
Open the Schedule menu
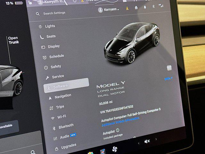(x=53, y=57)
